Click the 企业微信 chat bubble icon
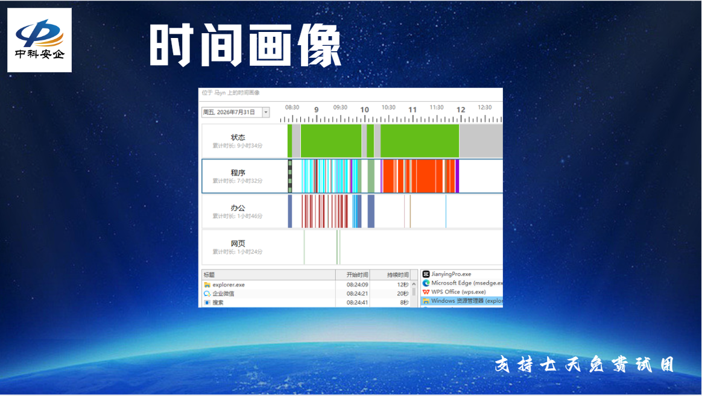Image resolution: width=702 pixels, height=396 pixels. (207, 294)
